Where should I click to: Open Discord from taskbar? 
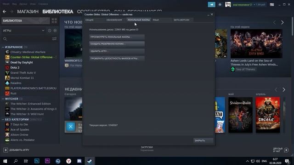pyautogui.click(x=79, y=161)
